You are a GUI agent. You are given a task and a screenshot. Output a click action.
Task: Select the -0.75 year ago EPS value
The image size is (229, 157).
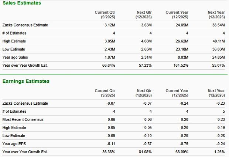coord(184,144)
